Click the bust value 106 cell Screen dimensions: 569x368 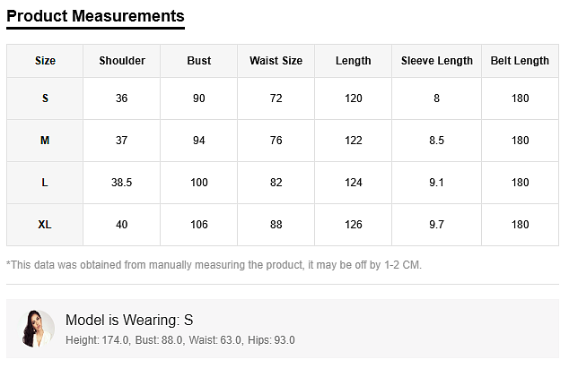click(199, 225)
